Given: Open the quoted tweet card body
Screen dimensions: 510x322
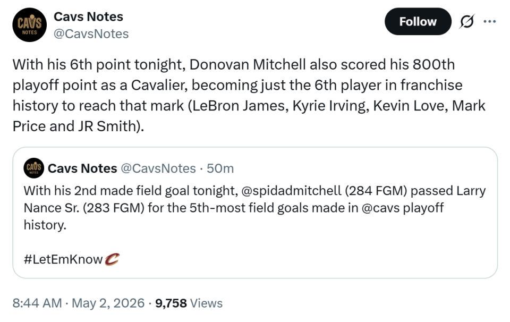Looking at the screenshot, I should [255, 213].
